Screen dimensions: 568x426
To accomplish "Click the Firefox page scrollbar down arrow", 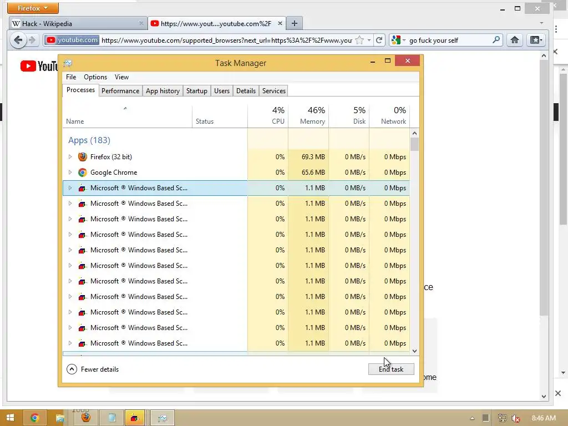I will (544, 396).
